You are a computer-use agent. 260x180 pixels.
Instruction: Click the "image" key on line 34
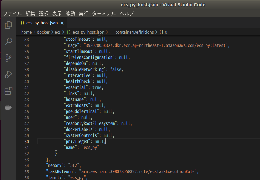coord(71,45)
